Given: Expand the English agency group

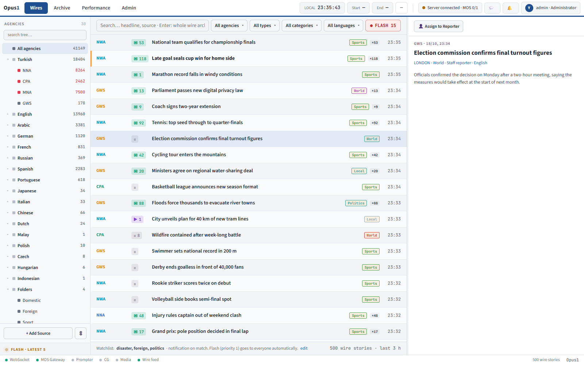Looking at the screenshot, I should click(x=8, y=114).
